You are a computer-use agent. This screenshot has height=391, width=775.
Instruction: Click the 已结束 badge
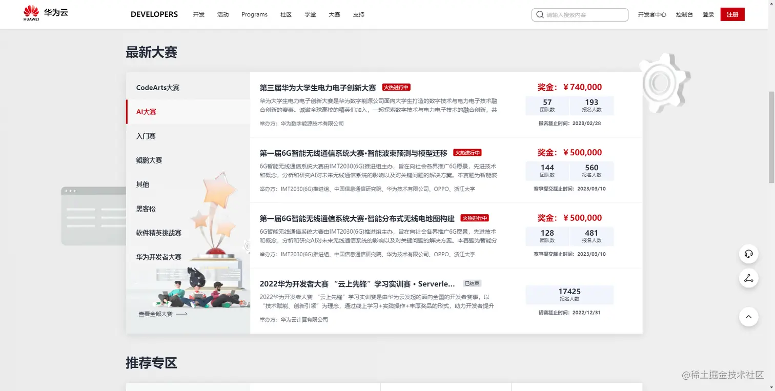pyautogui.click(x=472, y=283)
